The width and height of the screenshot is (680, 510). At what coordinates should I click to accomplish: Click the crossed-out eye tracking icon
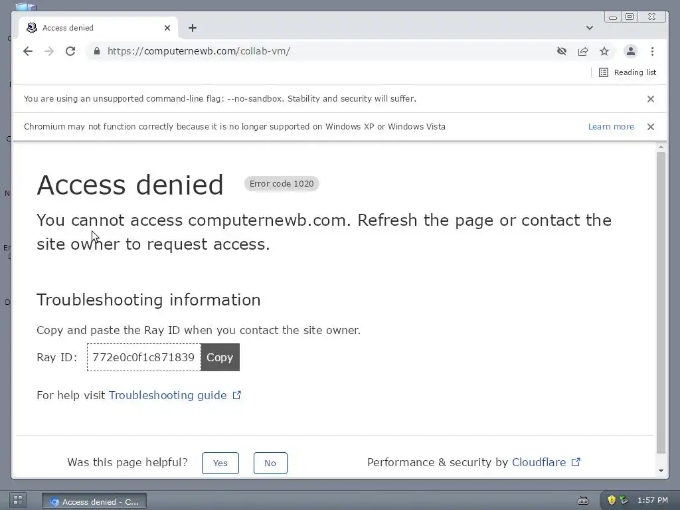coord(562,51)
